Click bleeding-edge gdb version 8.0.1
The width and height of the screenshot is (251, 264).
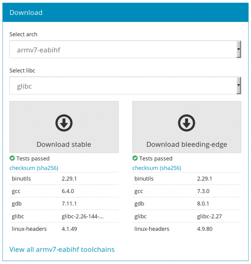click(x=203, y=203)
